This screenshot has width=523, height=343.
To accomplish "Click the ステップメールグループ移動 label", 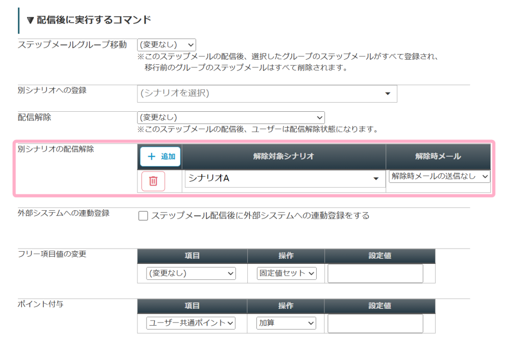I will coord(72,45).
